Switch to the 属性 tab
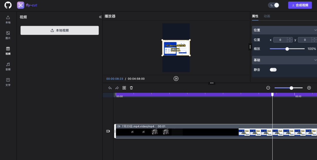This screenshot has width=317, height=160. [x=255, y=16]
